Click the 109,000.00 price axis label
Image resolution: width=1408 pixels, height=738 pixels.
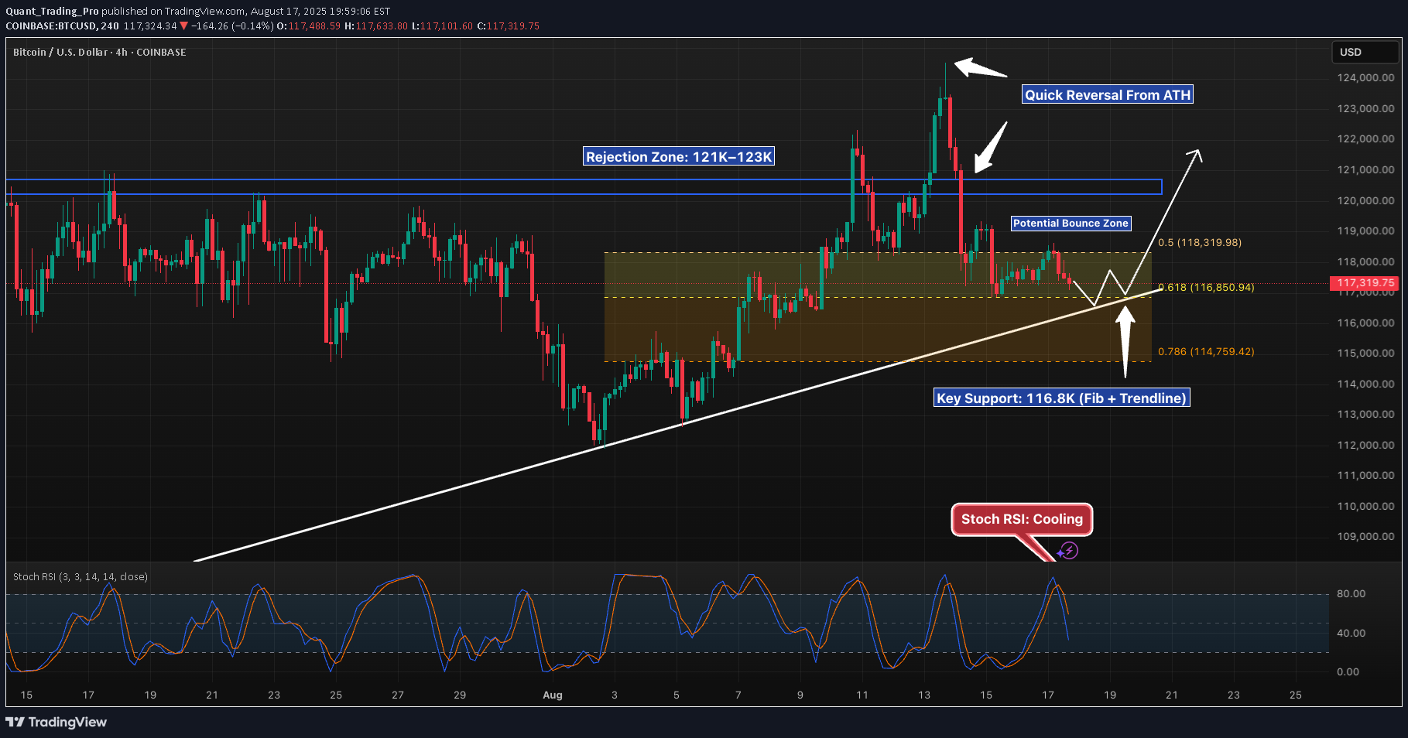tap(1365, 536)
